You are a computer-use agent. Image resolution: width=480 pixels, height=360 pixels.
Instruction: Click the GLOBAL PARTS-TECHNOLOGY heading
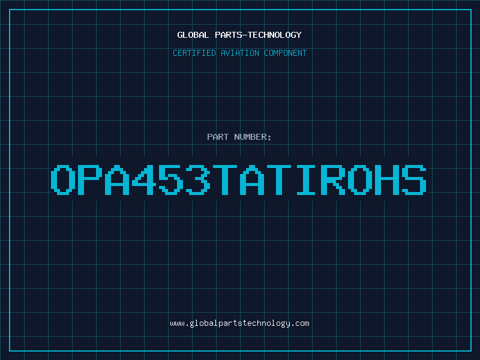pos(239,35)
